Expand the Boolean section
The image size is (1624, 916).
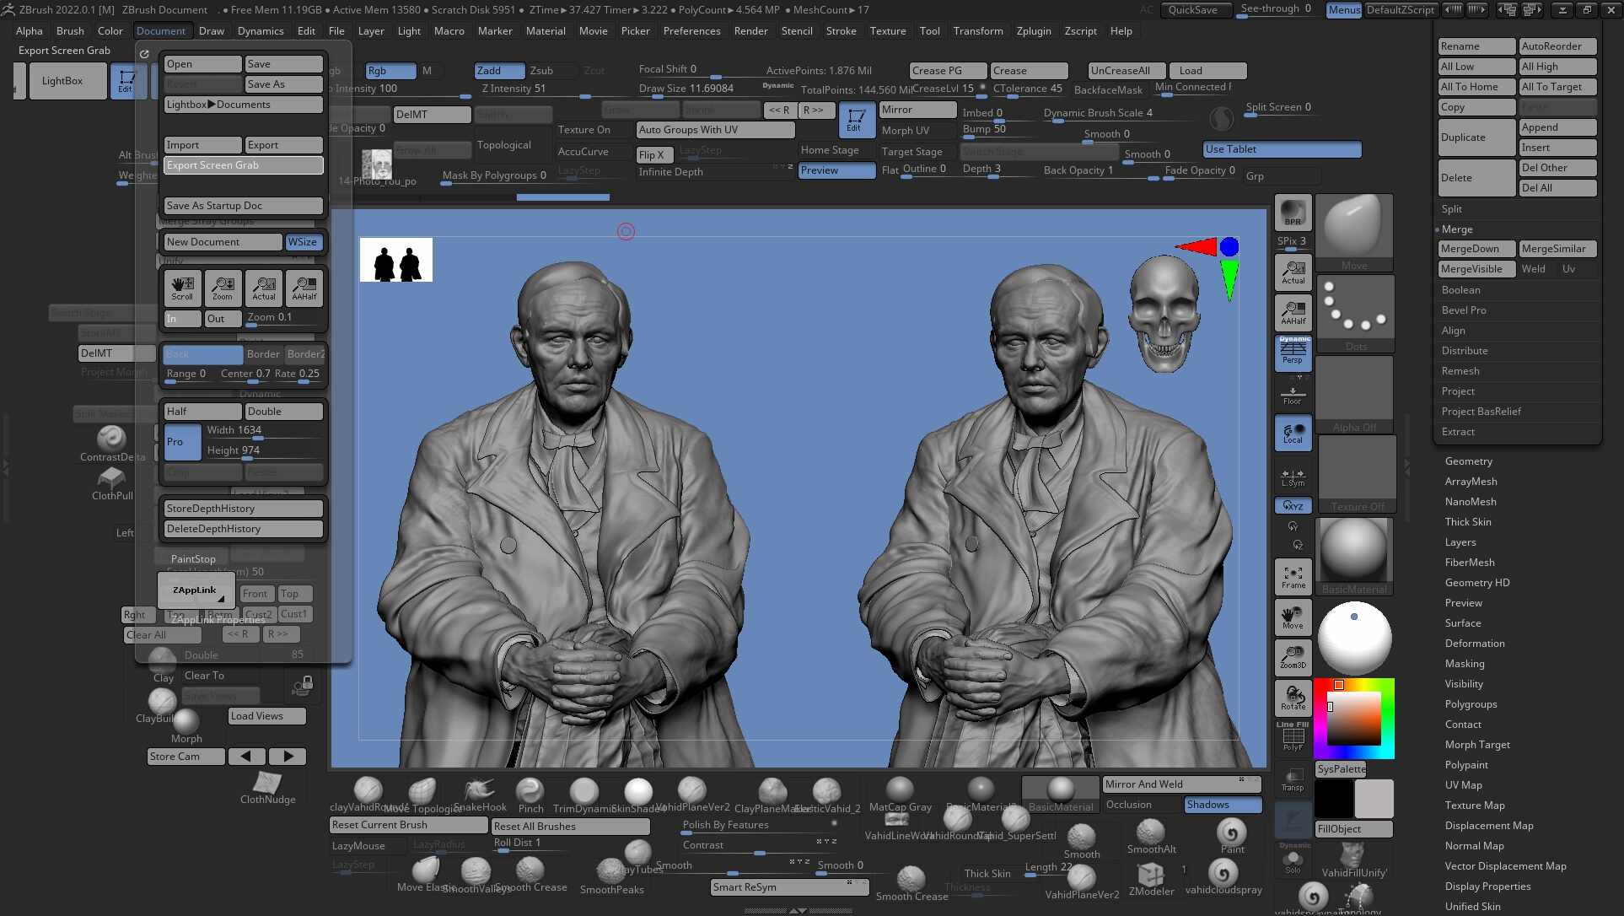click(x=1460, y=290)
